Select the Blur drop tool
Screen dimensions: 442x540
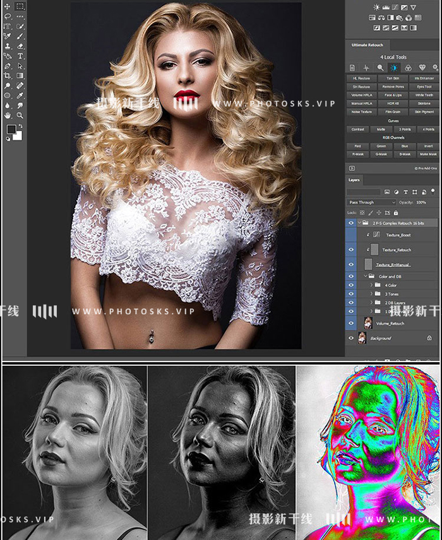coord(7,106)
